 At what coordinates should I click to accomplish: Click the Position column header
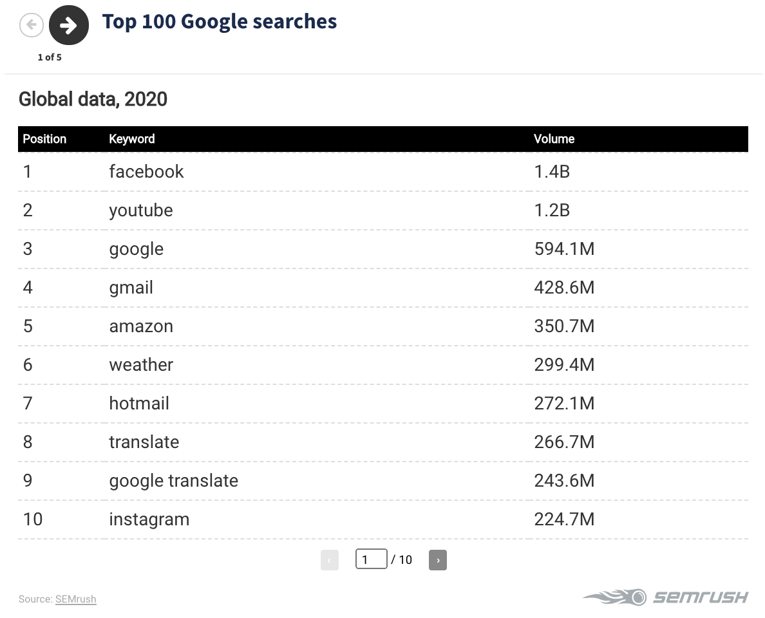pyautogui.click(x=44, y=139)
